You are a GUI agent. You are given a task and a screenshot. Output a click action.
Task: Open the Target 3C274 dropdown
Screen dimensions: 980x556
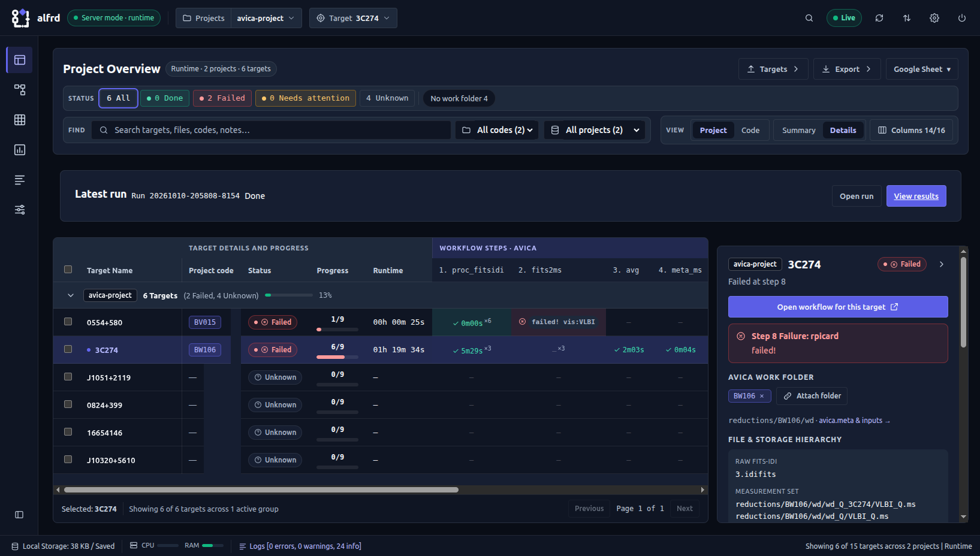pyautogui.click(x=353, y=18)
